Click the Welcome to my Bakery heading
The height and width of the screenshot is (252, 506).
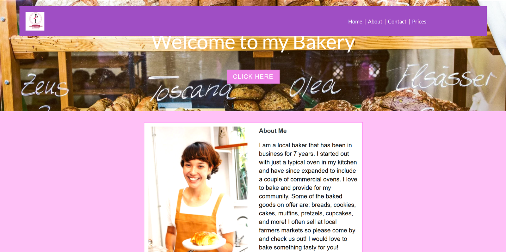click(x=253, y=43)
